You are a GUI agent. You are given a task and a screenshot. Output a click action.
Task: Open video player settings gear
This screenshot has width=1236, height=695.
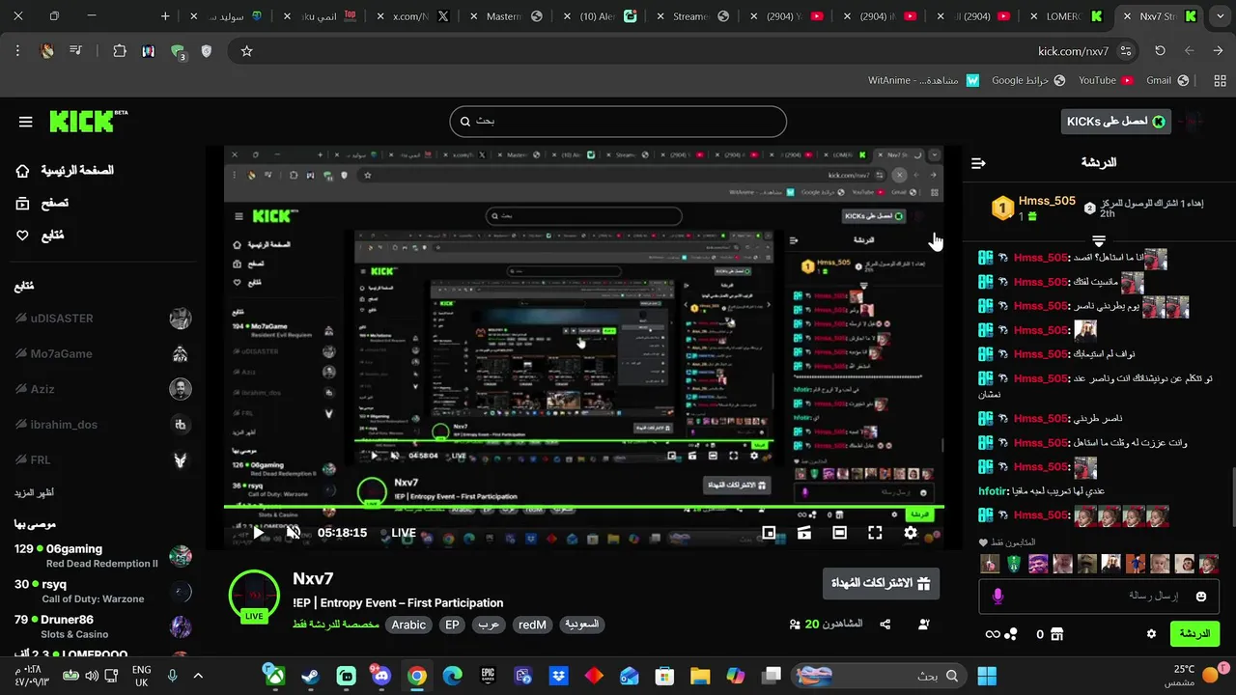(911, 533)
